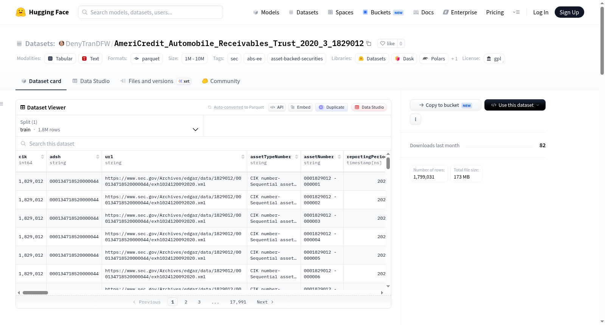Screen dimensions: 605x325
Task: Jump to last page 17,991
Action: click(x=238, y=302)
